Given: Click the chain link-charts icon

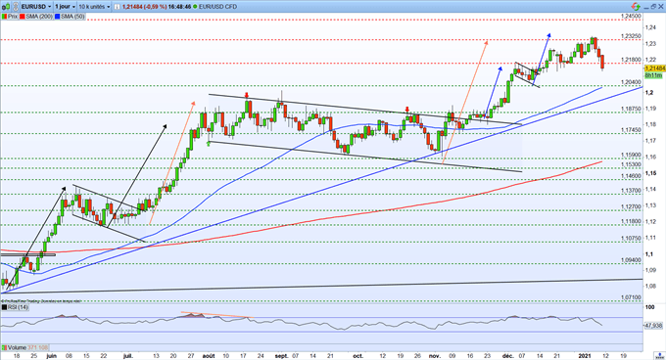Looking at the screenshot, I should point(15,7).
